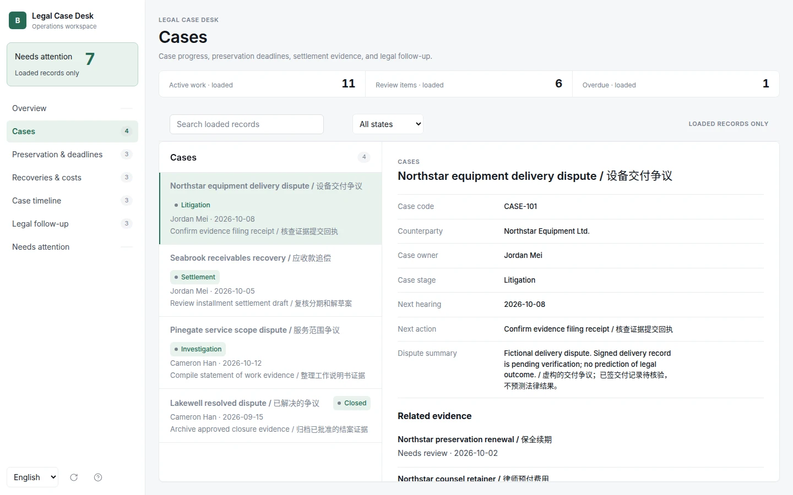
Task: Click the LOADED RECORDS ONLY label
Action: [728, 124]
